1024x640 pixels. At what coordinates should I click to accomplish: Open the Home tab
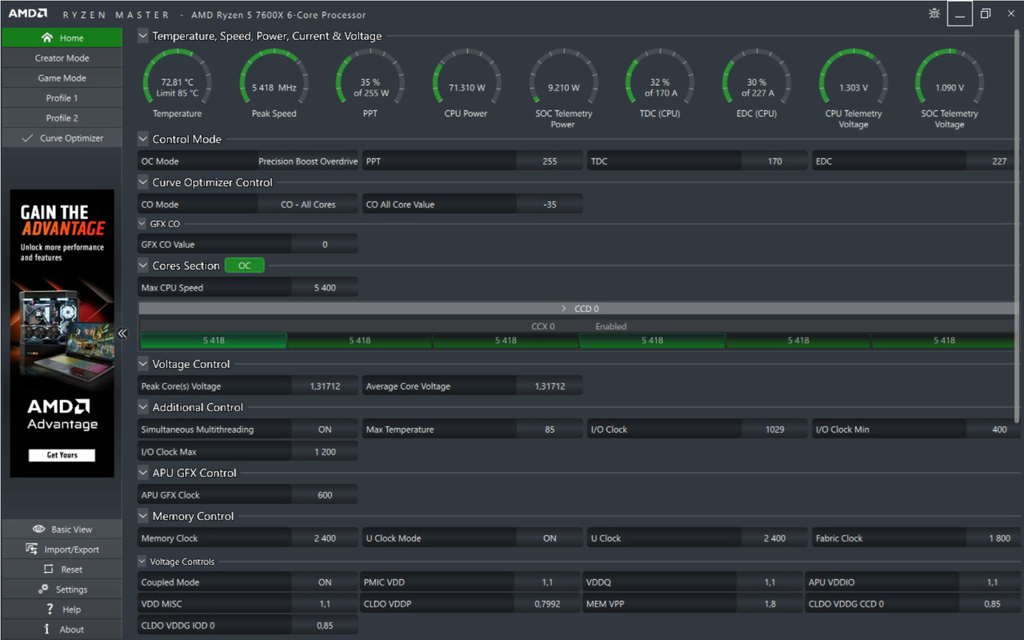point(62,38)
